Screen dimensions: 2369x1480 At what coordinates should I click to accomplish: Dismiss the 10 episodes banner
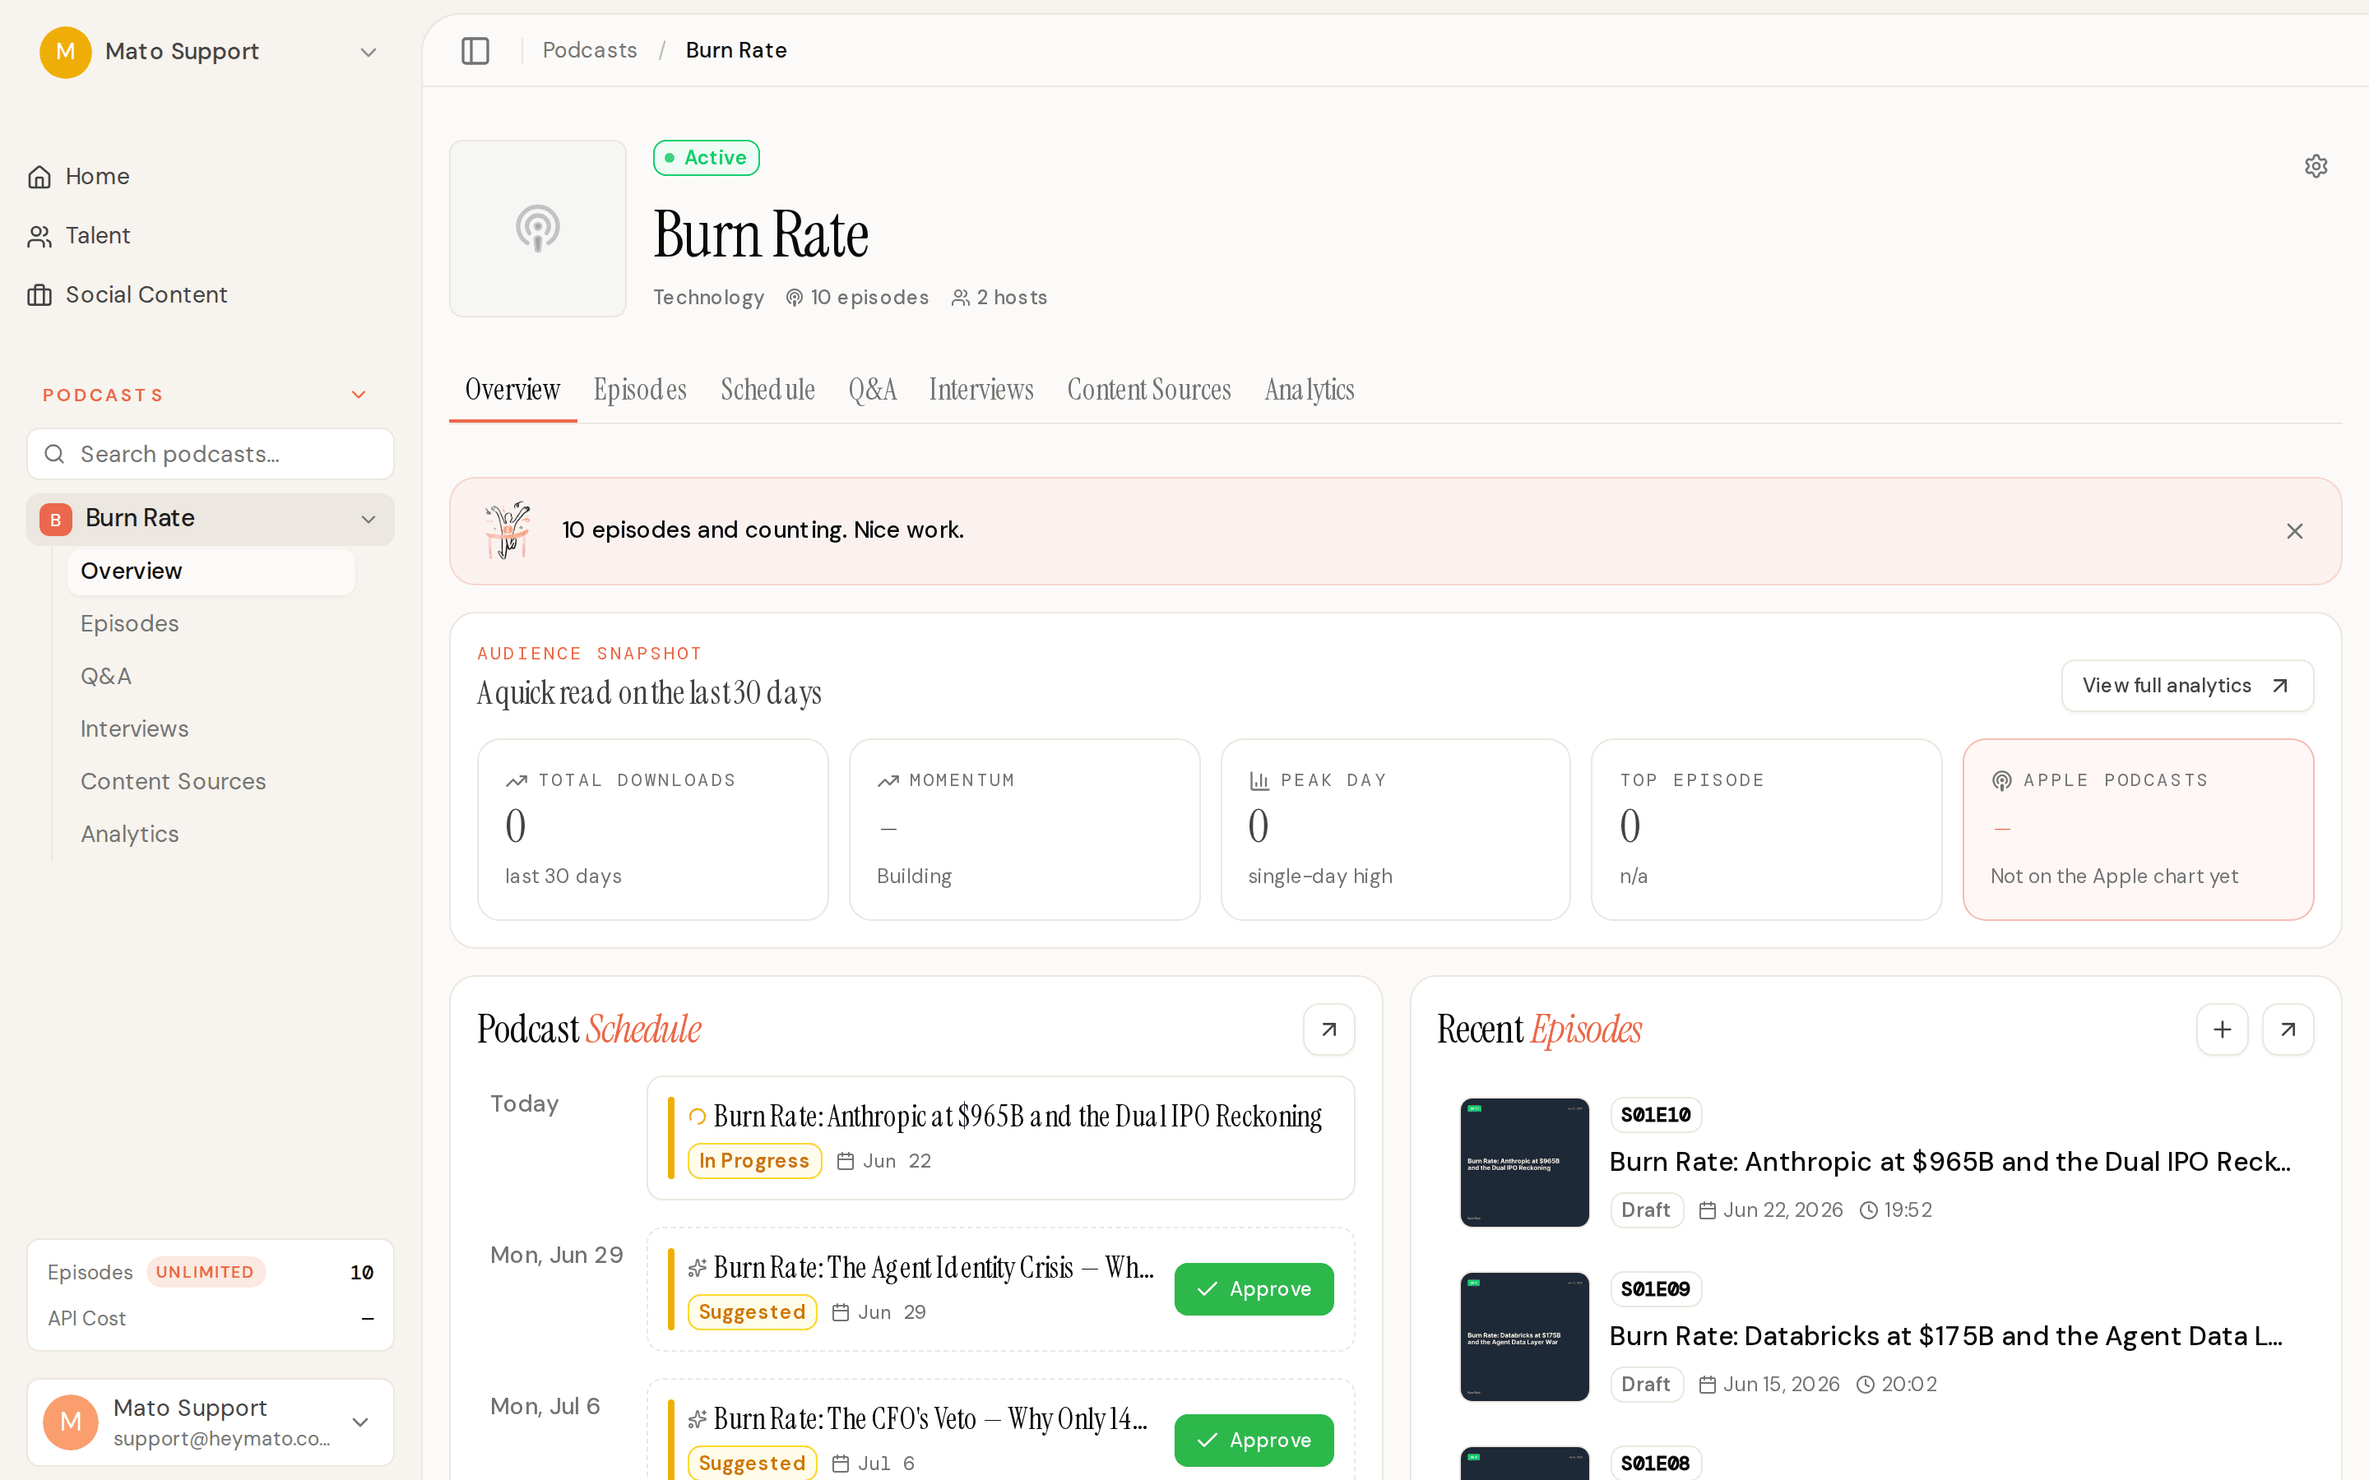pos(2293,530)
